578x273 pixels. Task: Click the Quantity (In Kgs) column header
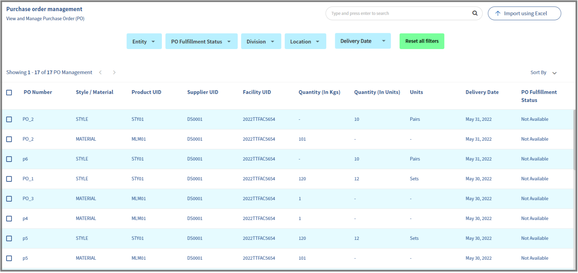tap(319, 92)
